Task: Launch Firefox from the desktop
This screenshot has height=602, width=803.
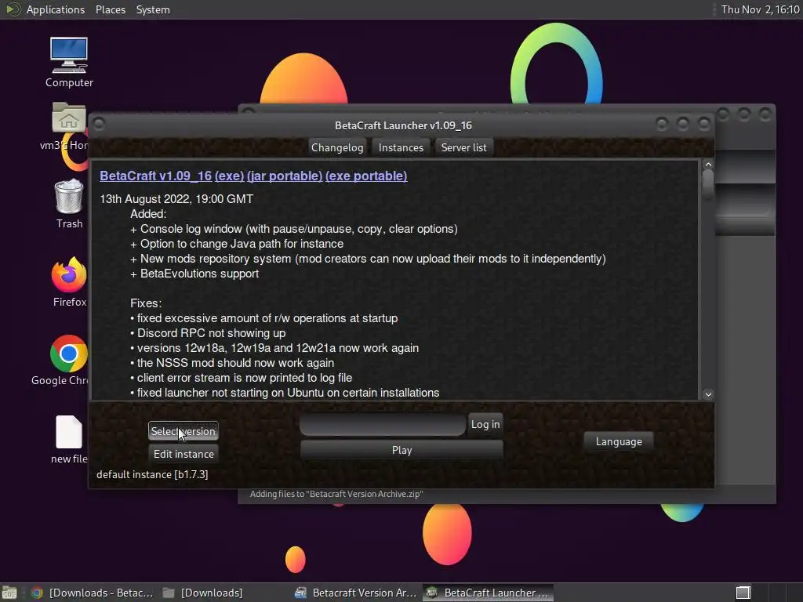Action: pos(69,282)
